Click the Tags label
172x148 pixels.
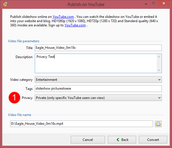(29, 89)
